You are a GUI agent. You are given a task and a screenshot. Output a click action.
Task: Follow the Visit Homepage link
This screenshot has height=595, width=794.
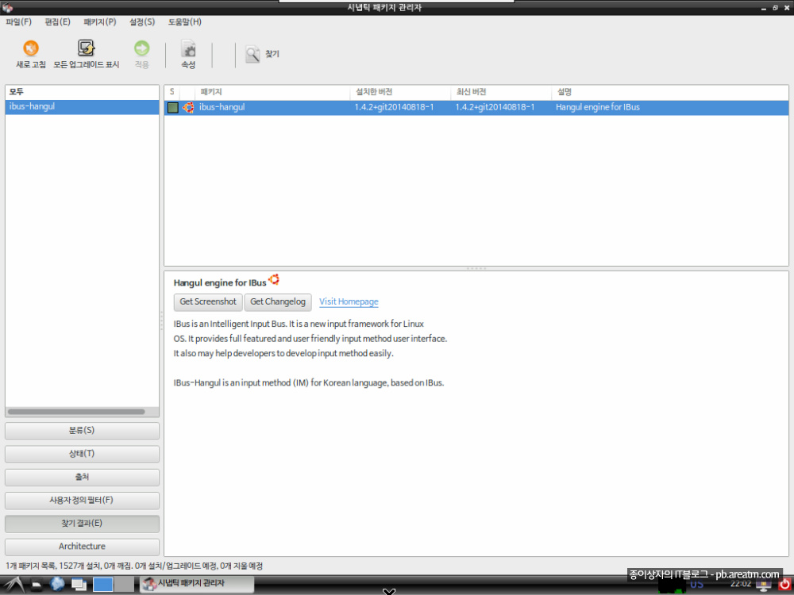click(x=349, y=301)
